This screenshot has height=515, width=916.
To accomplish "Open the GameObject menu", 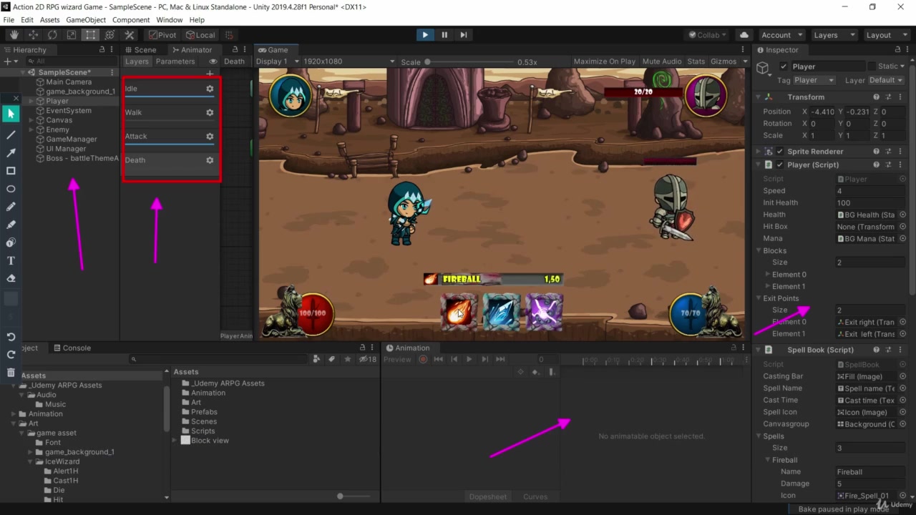I will (86, 19).
